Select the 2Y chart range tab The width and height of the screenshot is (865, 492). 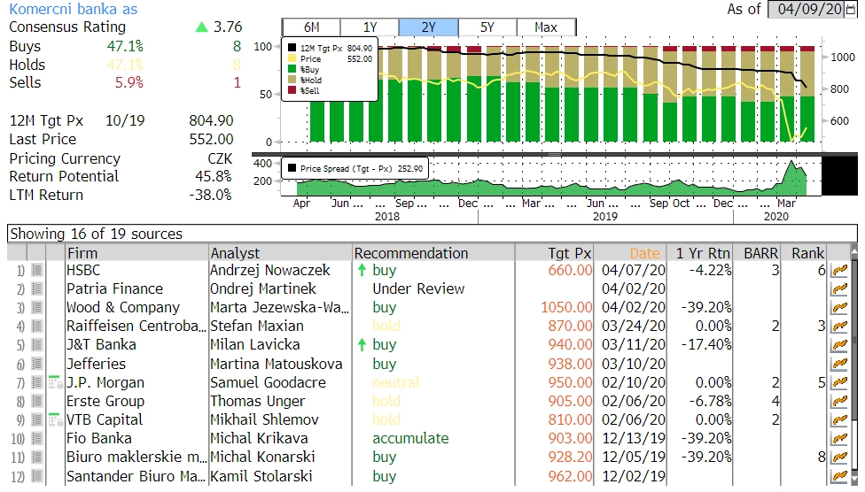coord(428,27)
